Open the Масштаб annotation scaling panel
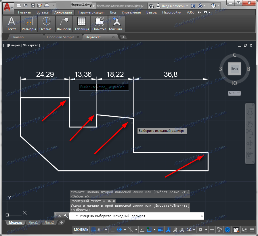This screenshot has height=236, width=258. click(117, 24)
